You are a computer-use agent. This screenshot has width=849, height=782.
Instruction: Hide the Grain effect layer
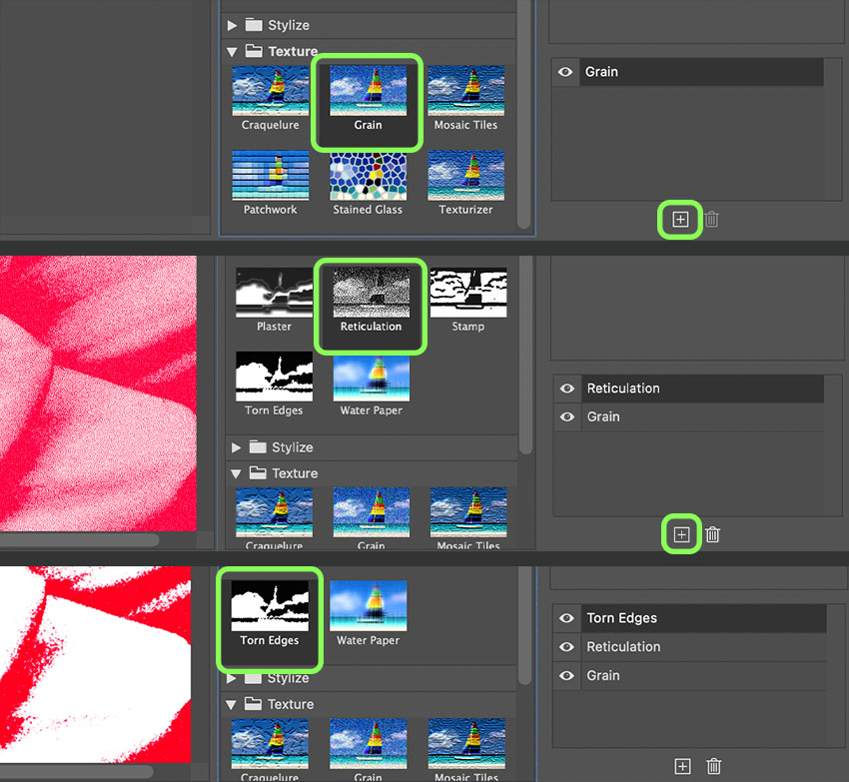point(565,72)
